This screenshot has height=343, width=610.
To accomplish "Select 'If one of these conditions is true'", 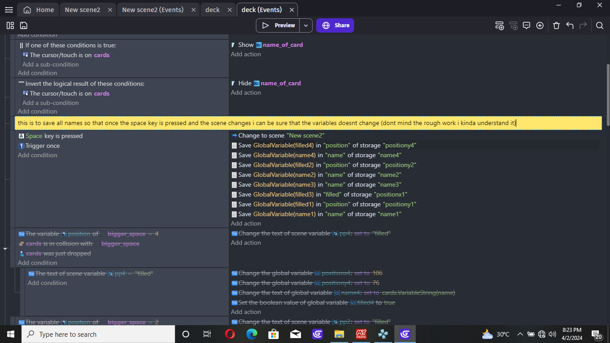I will (67, 46).
